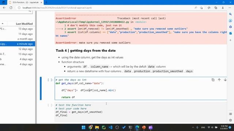The image size is (234, 131).
Task: Click inside the get_days code cell
Action: [141, 88]
